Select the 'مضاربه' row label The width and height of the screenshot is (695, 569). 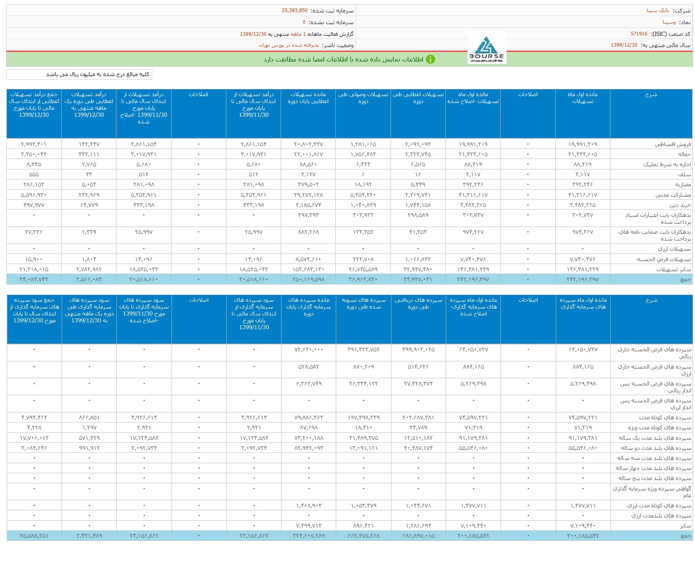click(x=683, y=184)
